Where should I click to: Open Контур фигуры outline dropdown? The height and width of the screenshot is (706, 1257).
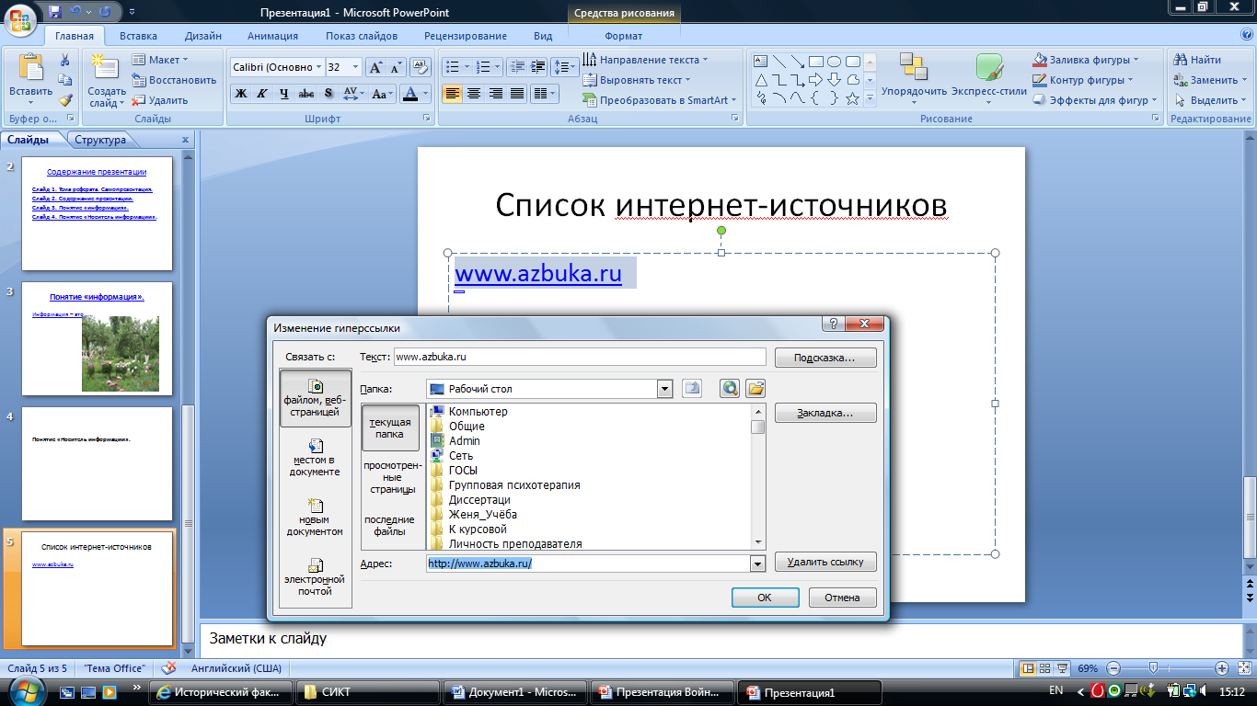(x=1083, y=80)
